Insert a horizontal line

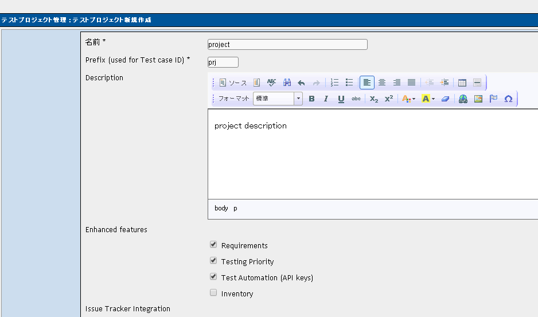[477, 83]
